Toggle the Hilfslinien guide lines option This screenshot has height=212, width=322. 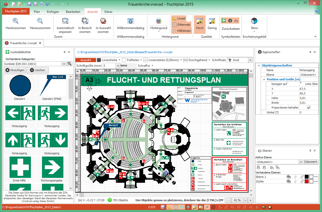pyautogui.click(x=182, y=31)
